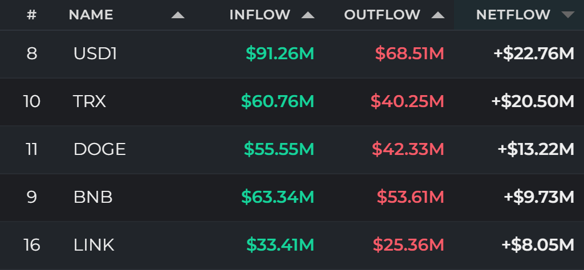Click the INFLOW column header text
Screen dimensions: 584x270
(x=260, y=15)
